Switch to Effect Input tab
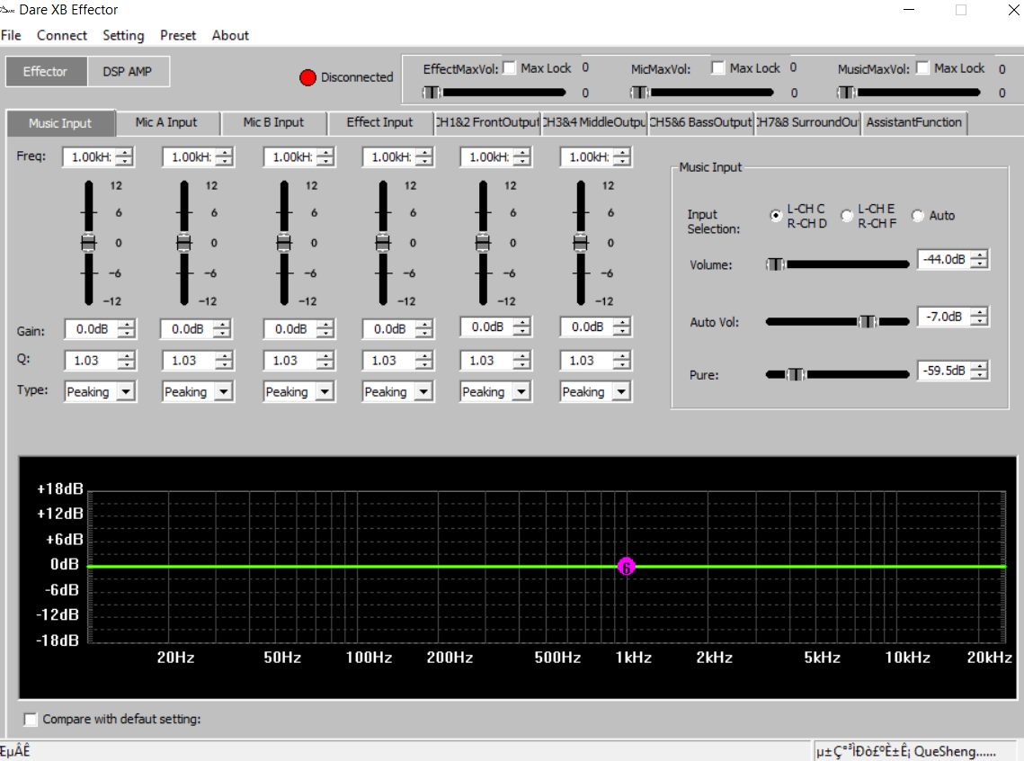Image resolution: width=1024 pixels, height=761 pixels. pos(380,123)
